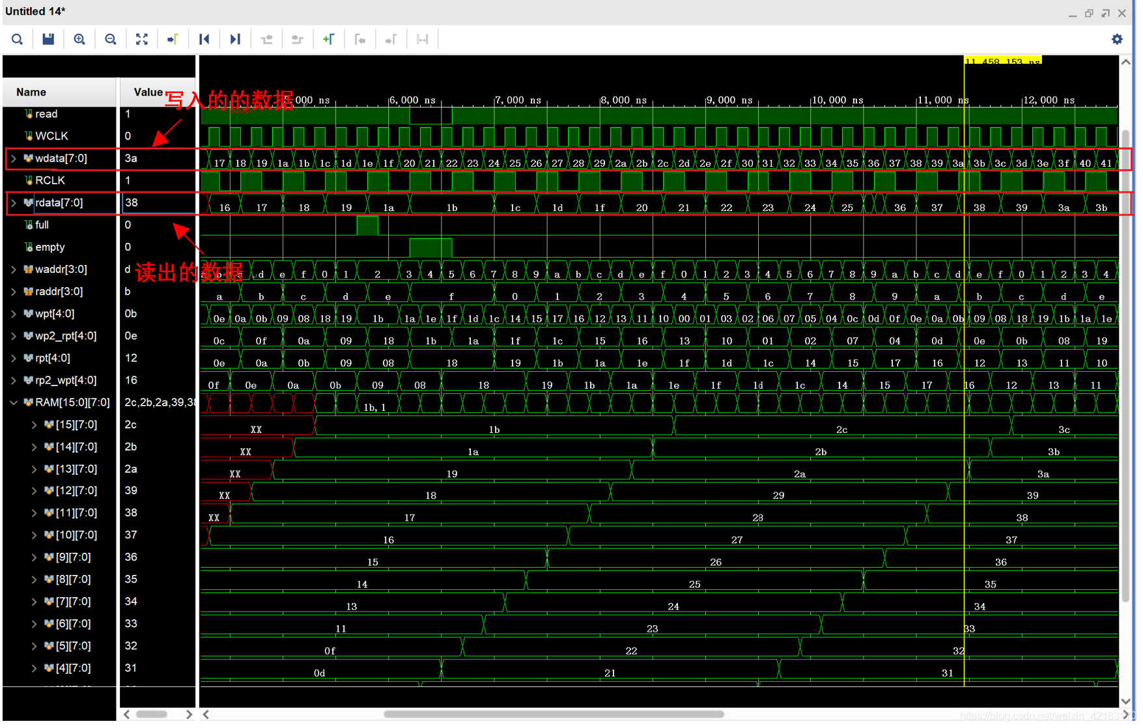Add a new marker
1143x728 pixels.
coord(329,39)
